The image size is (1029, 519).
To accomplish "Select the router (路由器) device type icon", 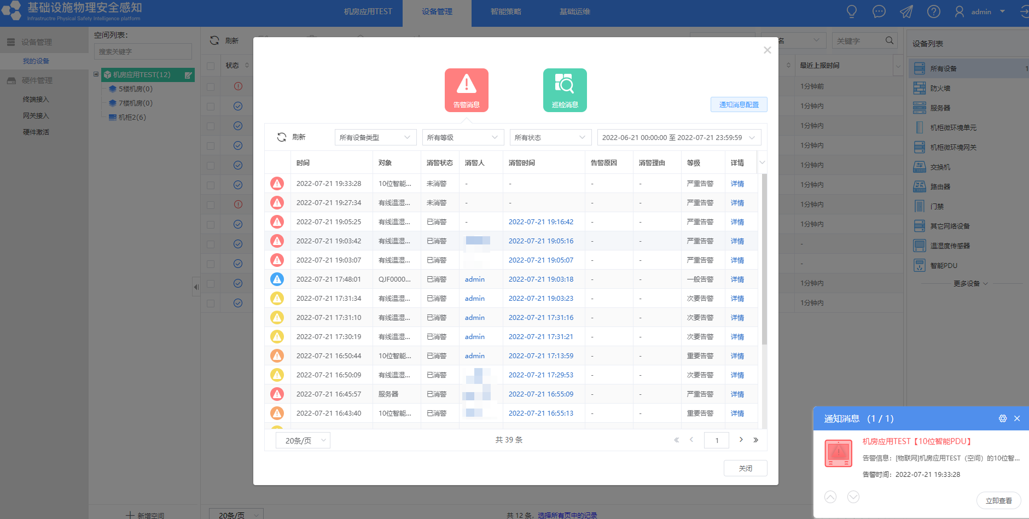I will (x=920, y=186).
